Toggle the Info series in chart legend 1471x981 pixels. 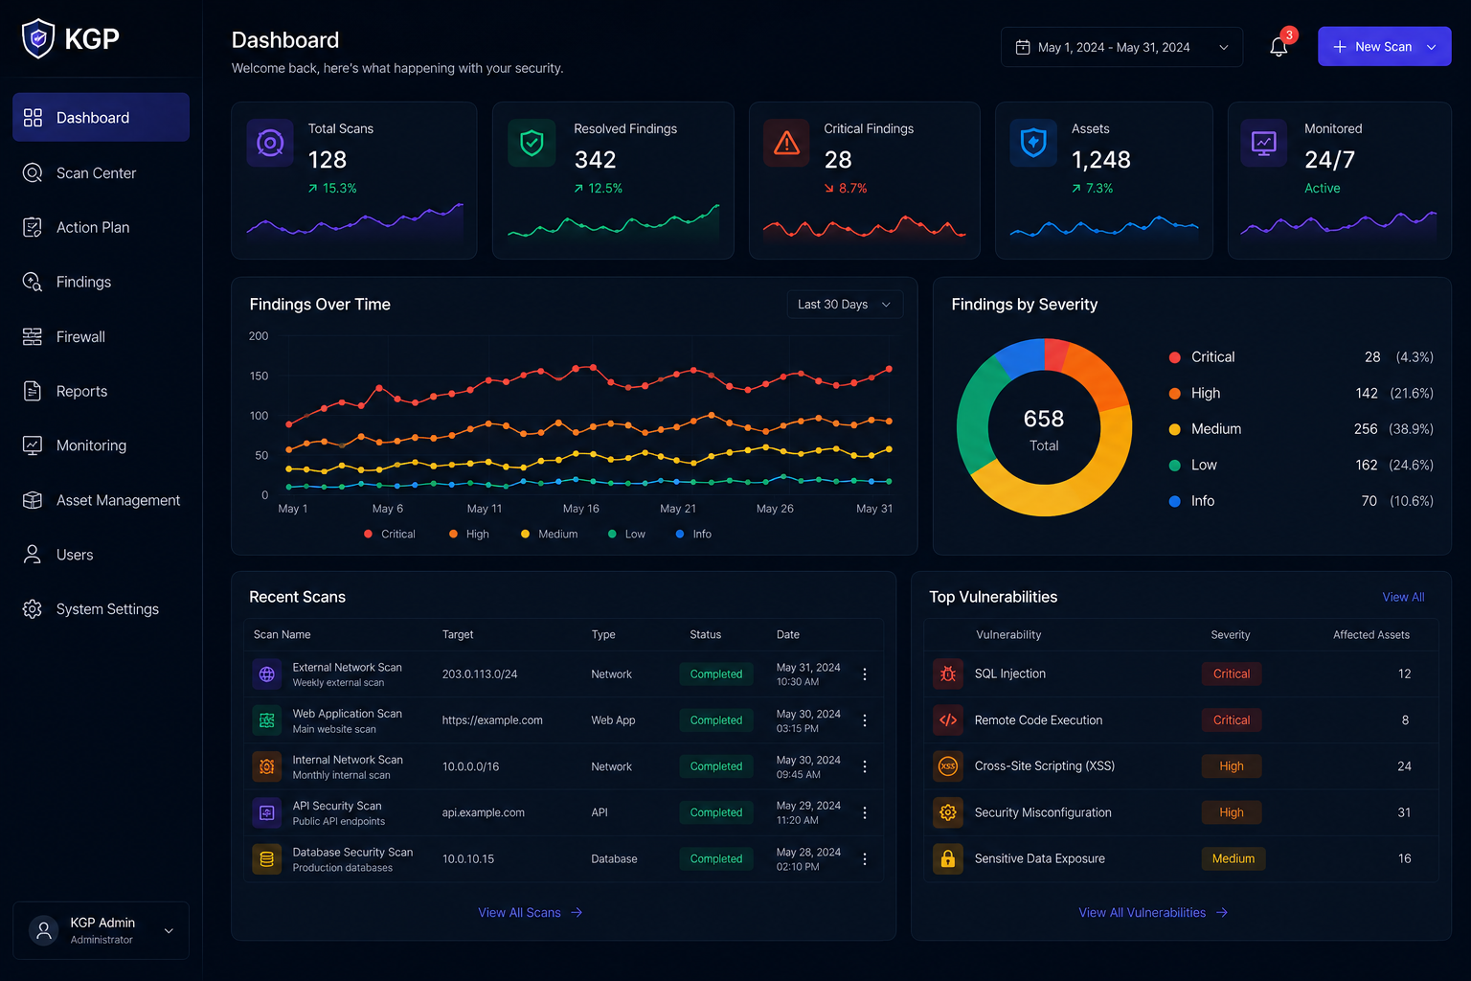tap(694, 534)
